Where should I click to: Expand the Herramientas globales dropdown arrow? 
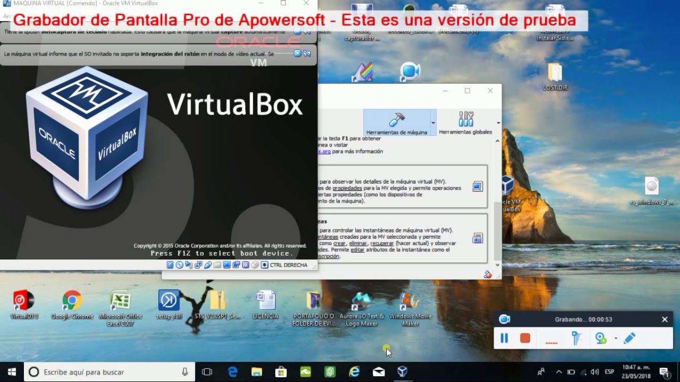coord(498,123)
